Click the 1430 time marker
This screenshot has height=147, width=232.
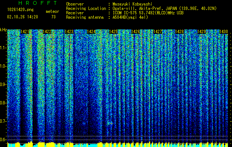tap(224, 32)
